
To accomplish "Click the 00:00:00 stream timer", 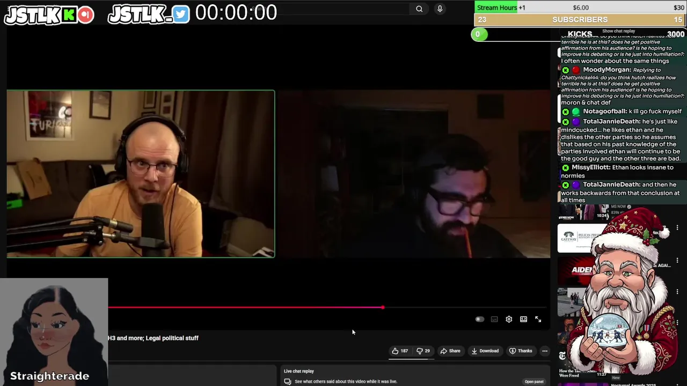I will tap(236, 13).
